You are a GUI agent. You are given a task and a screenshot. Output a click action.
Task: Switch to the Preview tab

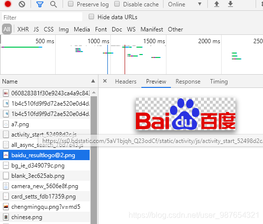(x=156, y=82)
